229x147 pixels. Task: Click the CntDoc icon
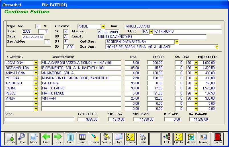tap(179, 139)
